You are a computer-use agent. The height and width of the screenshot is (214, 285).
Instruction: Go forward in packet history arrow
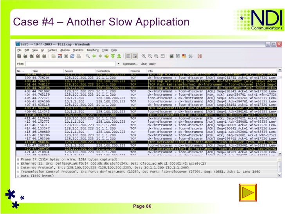pos(100,56)
